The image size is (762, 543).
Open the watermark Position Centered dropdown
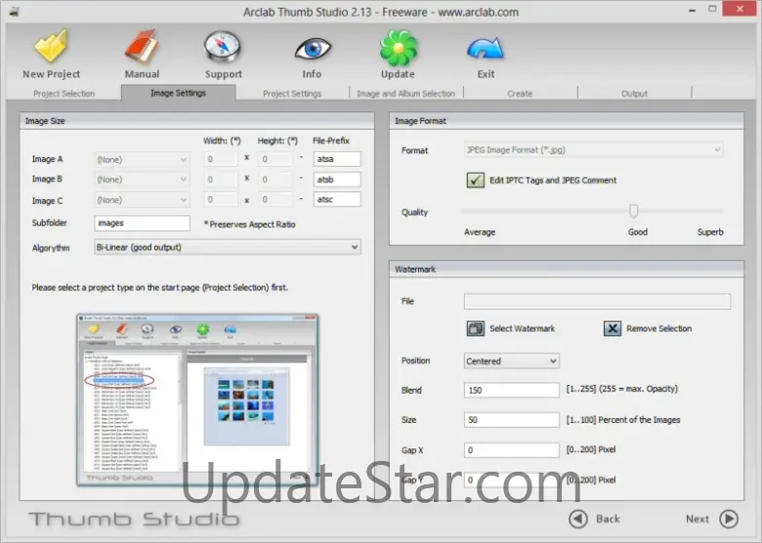pos(511,361)
